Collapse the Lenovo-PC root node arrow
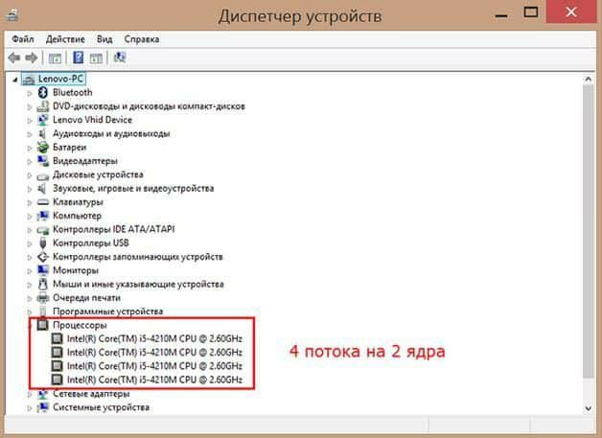The width and height of the screenshot is (602, 438). point(15,80)
